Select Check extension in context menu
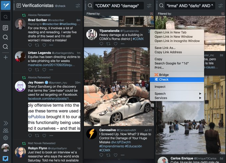This screenshot has height=163, width=226. click(x=177, y=79)
